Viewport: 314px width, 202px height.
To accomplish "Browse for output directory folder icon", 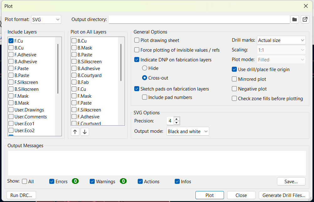I will click(295, 19).
